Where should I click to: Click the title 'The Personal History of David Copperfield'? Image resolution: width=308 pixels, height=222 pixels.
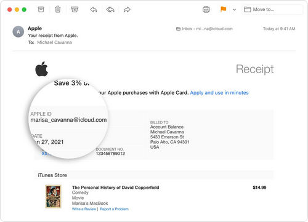pyautogui.click(x=115, y=188)
